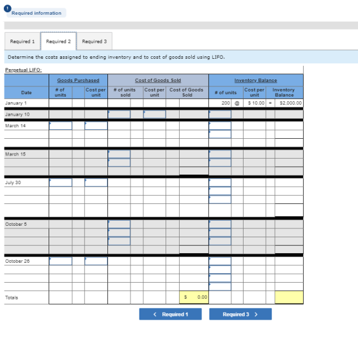
Task: Click the $2,000.00 inventory balance value
Action: coord(291,103)
